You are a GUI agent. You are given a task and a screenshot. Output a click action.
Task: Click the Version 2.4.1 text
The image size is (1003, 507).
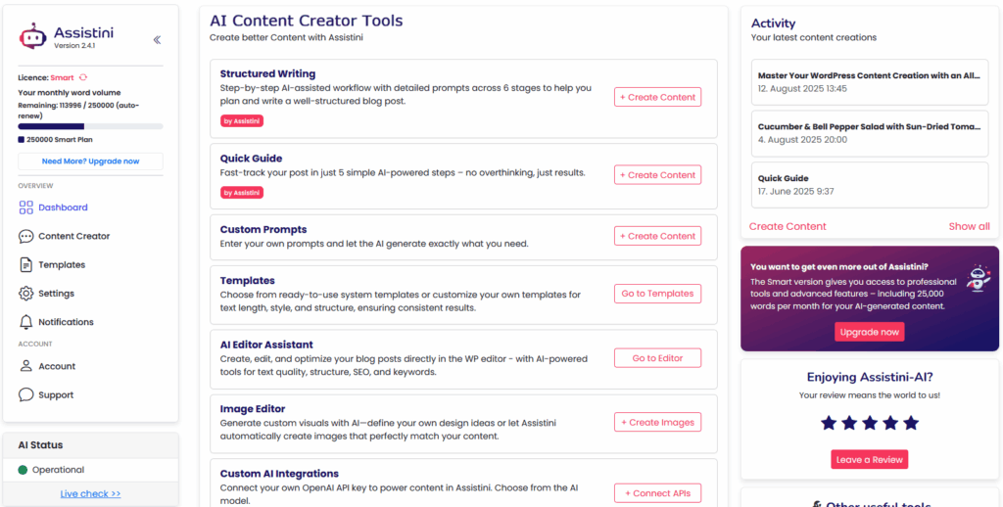click(74, 46)
